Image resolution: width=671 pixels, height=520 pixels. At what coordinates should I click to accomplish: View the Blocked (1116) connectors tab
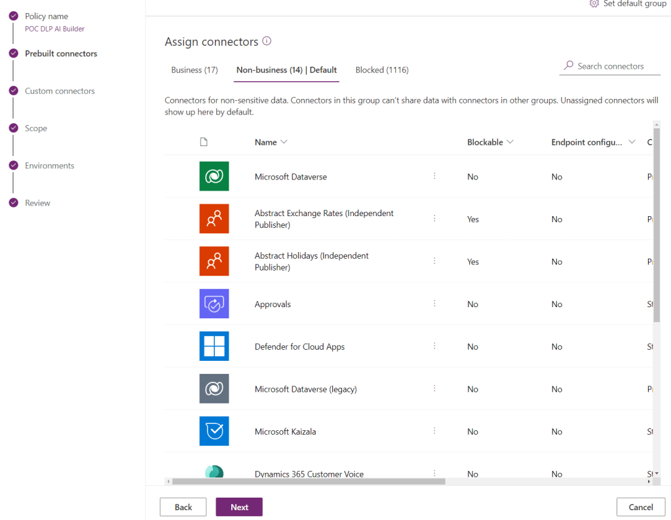[382, 69]
